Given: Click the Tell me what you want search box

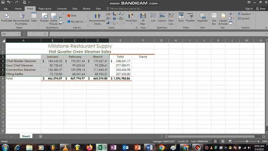Looking at the screenshot, I should point(124,8).
